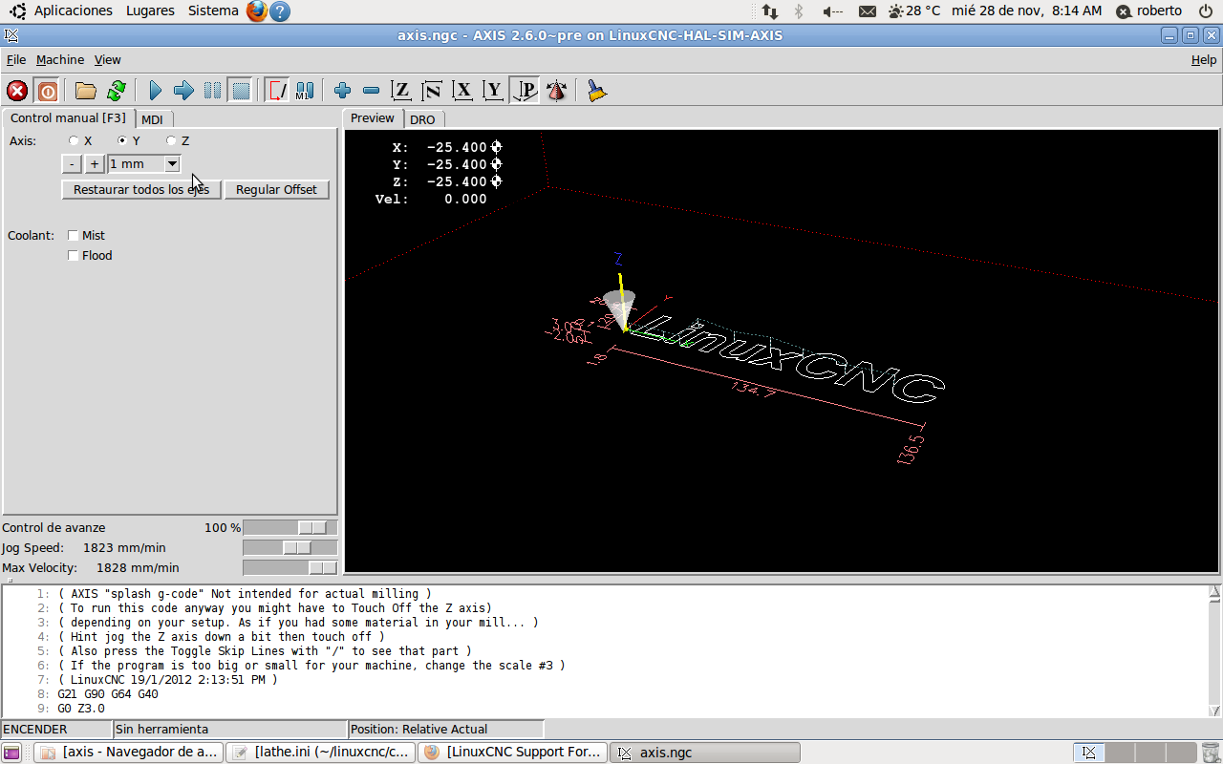Viewport: 1223px width, 764px height.
Task: Enable Mist coolant
Action: click(x=74, y=236)
